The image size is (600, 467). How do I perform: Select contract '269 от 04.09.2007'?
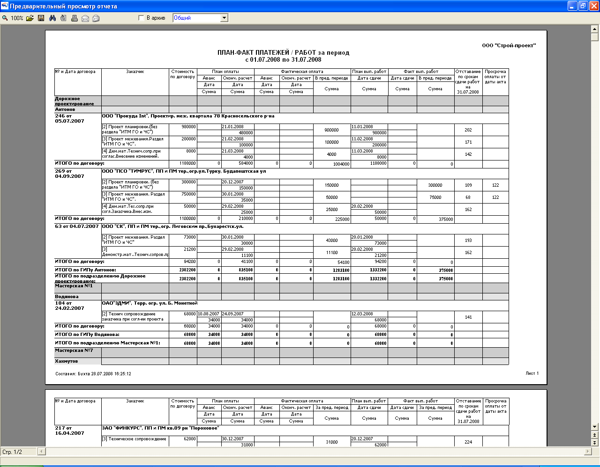70,174
